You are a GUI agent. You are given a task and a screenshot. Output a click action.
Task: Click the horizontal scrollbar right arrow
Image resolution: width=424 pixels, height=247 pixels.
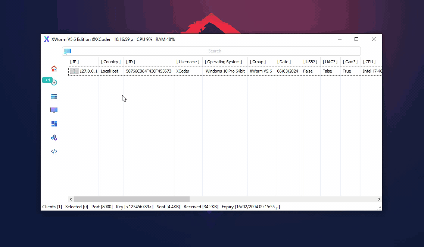(x=379, y=199)
